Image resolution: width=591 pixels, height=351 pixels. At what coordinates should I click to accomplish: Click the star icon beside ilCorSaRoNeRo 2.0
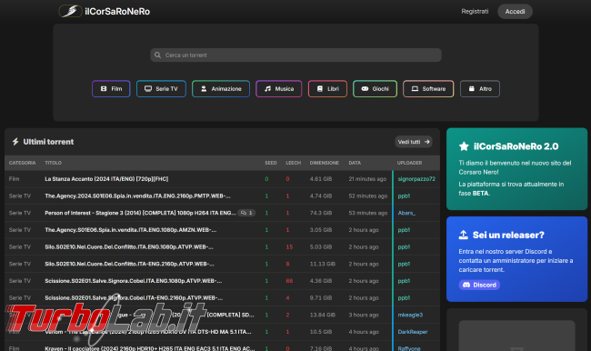[464, 146]
